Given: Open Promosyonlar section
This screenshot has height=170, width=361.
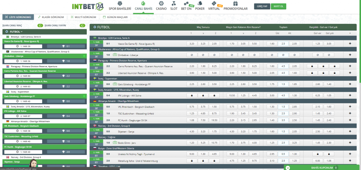Looking at the screenshot, I should point(235,6).
